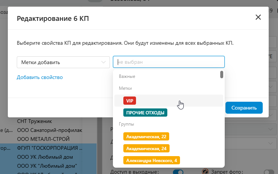Select Александра Невского, 4 group
This screenshot has width=278, height=174.
[151, 160]
